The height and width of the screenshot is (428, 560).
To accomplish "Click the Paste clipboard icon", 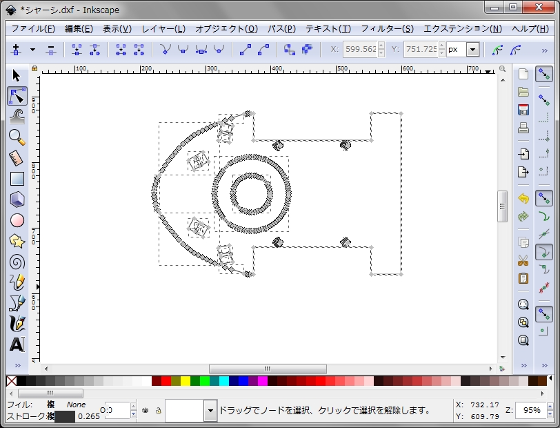I will coord(523,278).
